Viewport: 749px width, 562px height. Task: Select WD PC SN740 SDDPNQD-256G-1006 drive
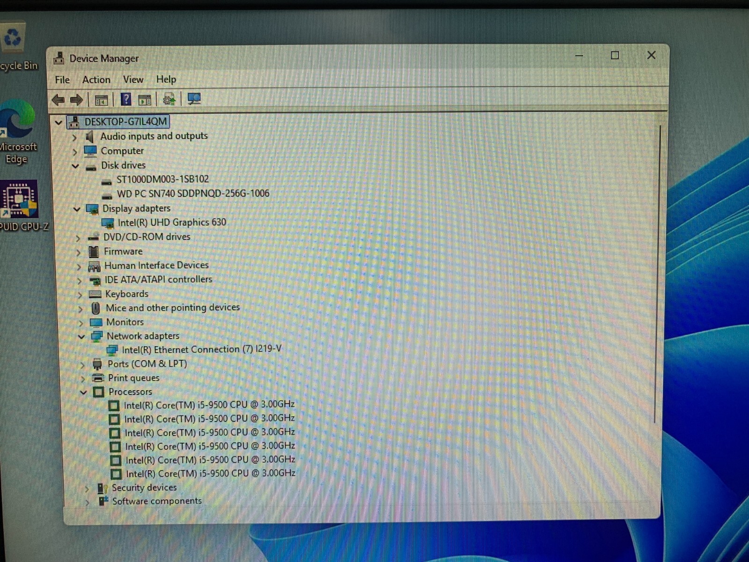tap(193, 193)
